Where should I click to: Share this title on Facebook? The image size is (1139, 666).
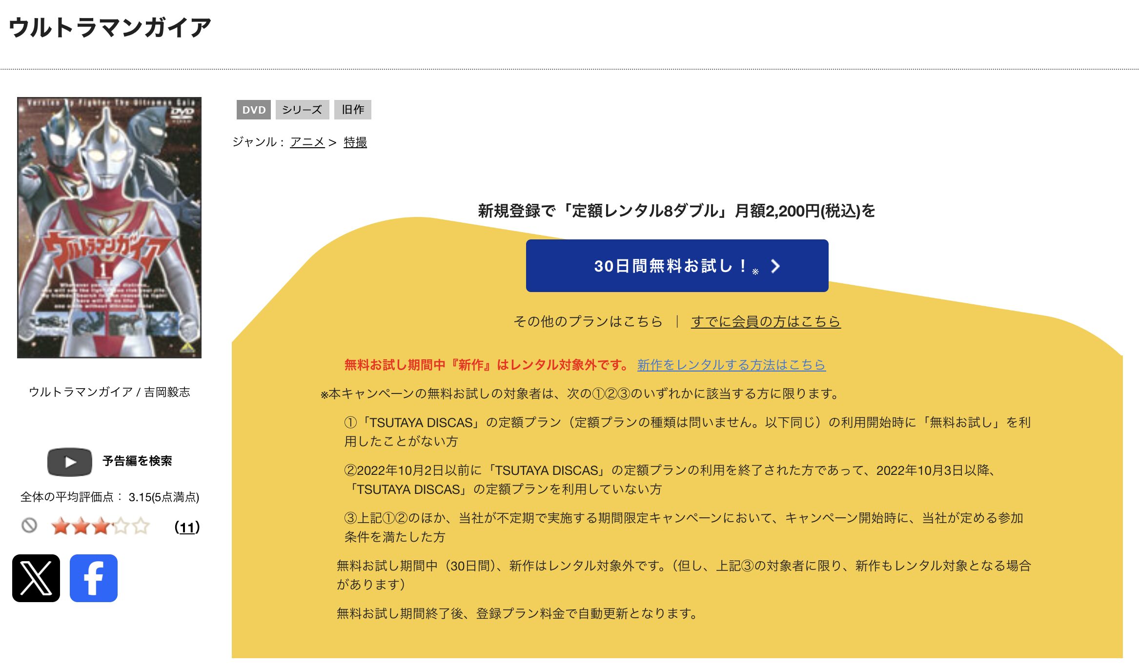point(94,578)
